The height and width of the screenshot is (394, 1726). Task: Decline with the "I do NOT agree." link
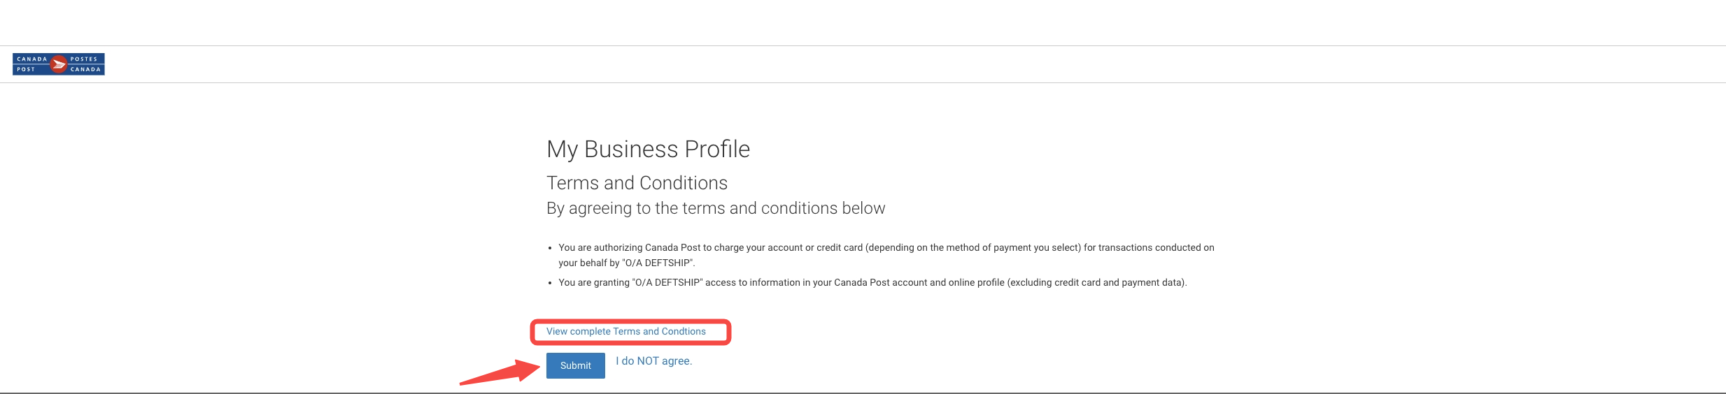653,361
